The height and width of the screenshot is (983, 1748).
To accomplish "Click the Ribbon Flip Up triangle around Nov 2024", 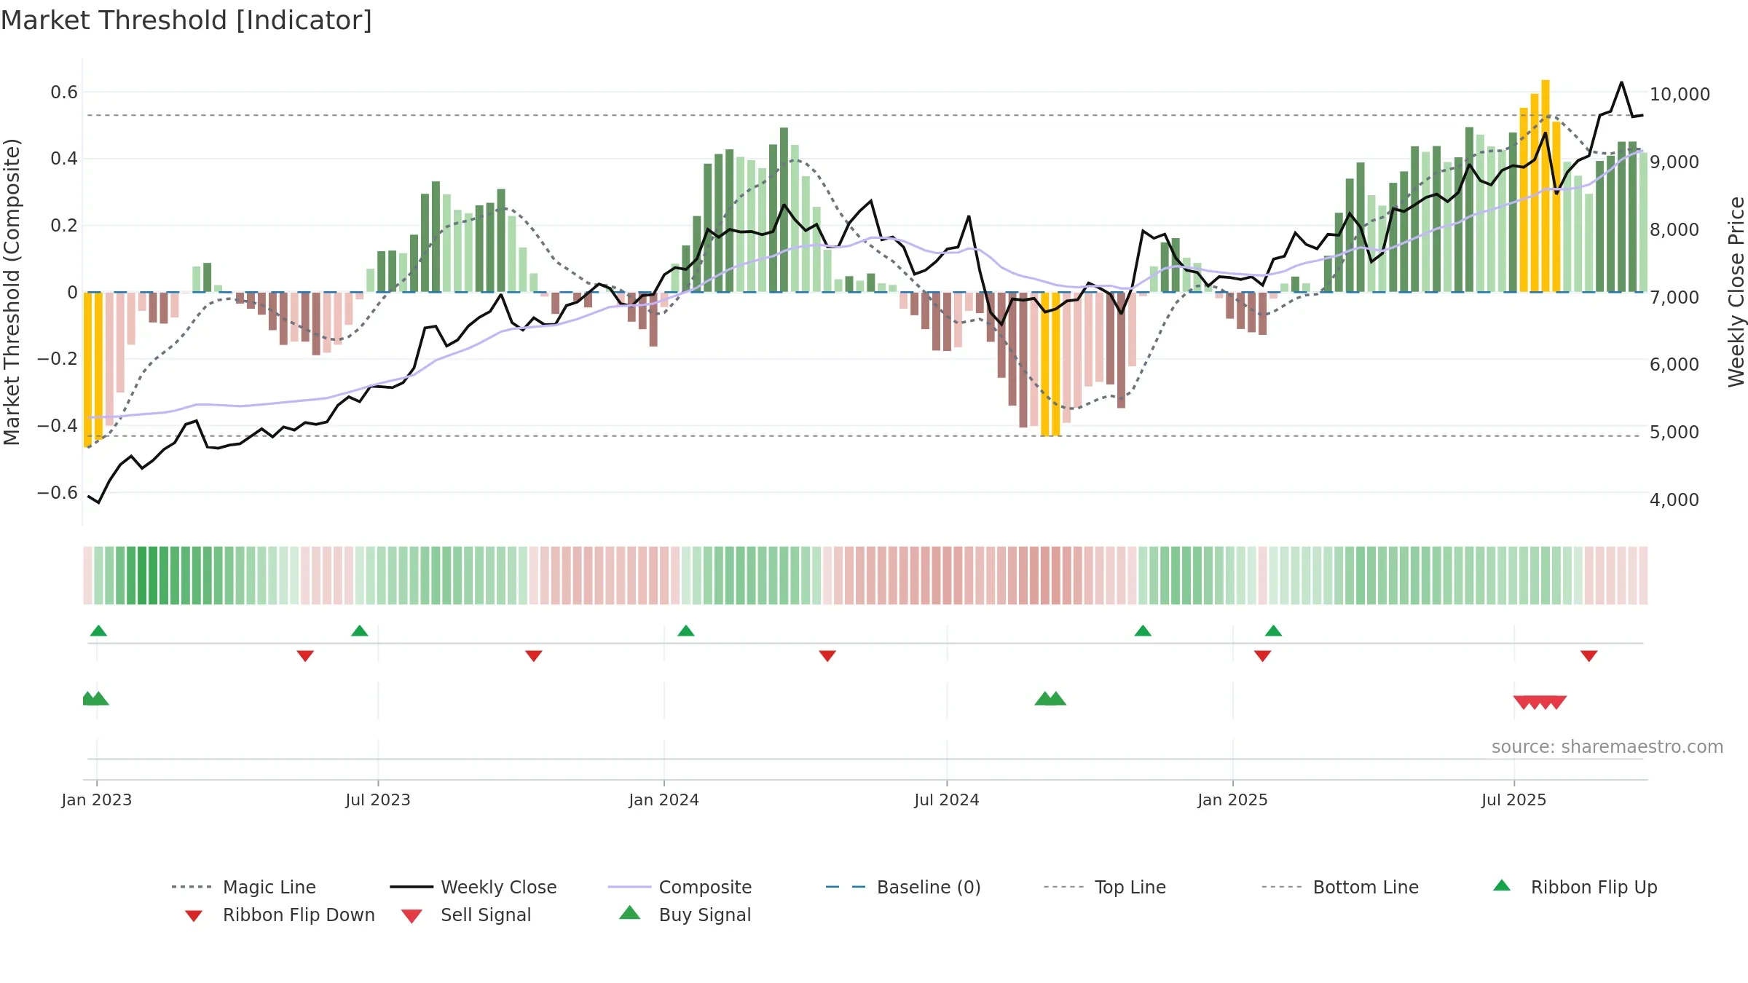I will (x=1143, y=631).
